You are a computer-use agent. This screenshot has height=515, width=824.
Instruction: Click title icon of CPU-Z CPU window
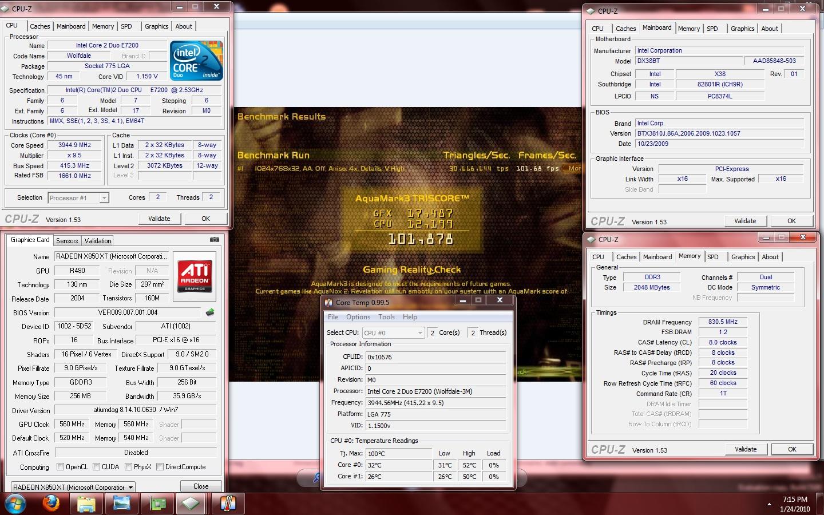pyautogui.click(x=5, y=9)
